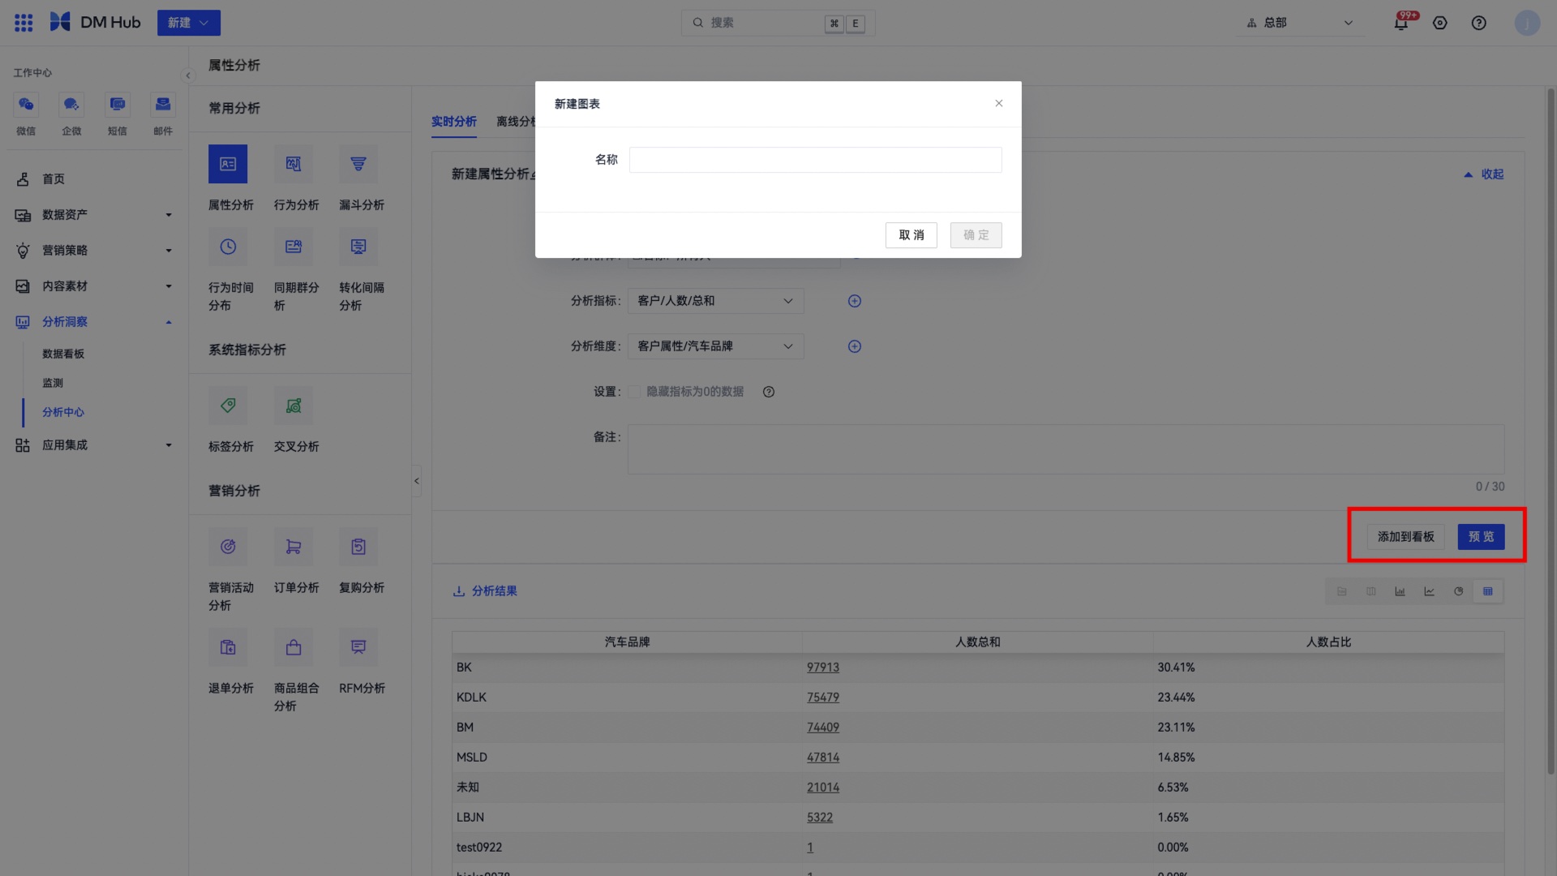Focus the top search box
The width and height of the screenshot is (1557, 876).
coord(778,23)
